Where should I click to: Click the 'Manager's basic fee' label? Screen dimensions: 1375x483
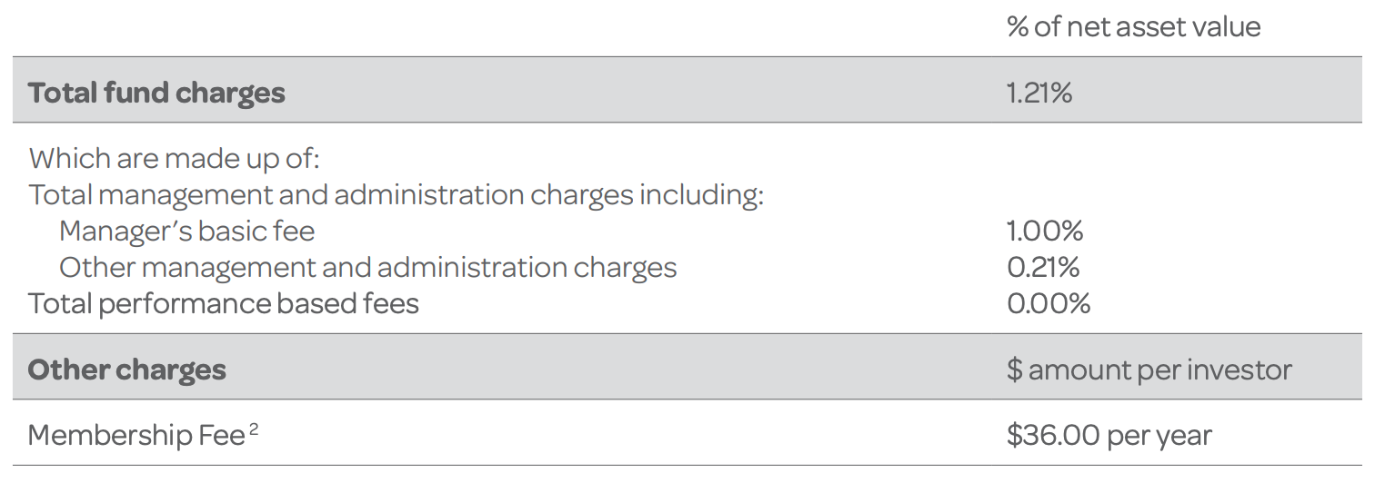tap(186, 232)
